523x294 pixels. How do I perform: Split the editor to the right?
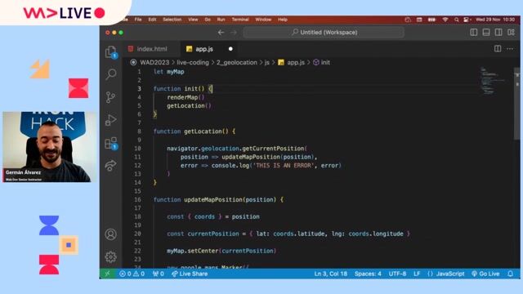(x=498, y=49)
